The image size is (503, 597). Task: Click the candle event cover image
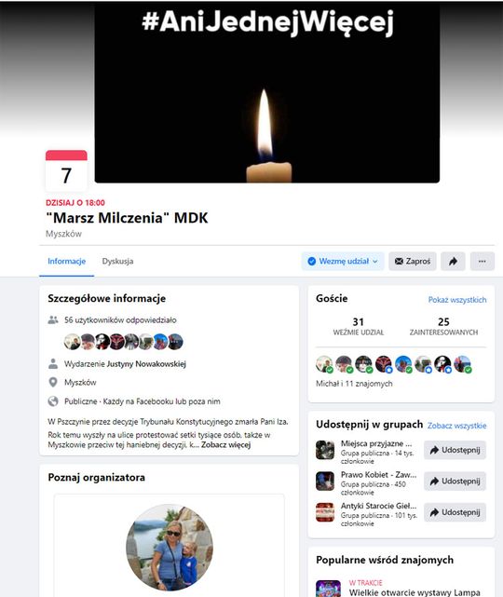[267, 93]
